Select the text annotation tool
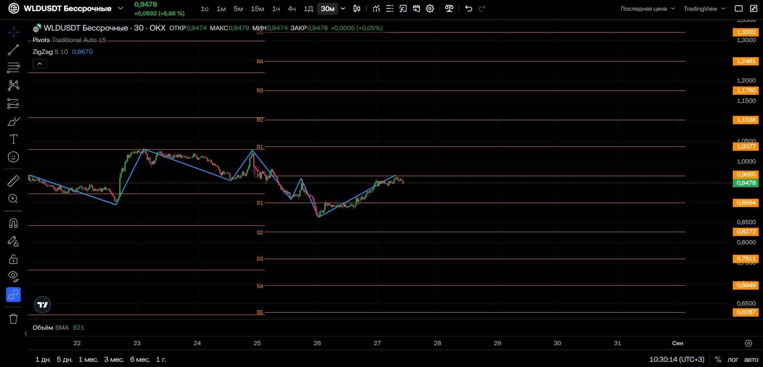The width and height of the screenshot is (763, 367). (14, 139)
